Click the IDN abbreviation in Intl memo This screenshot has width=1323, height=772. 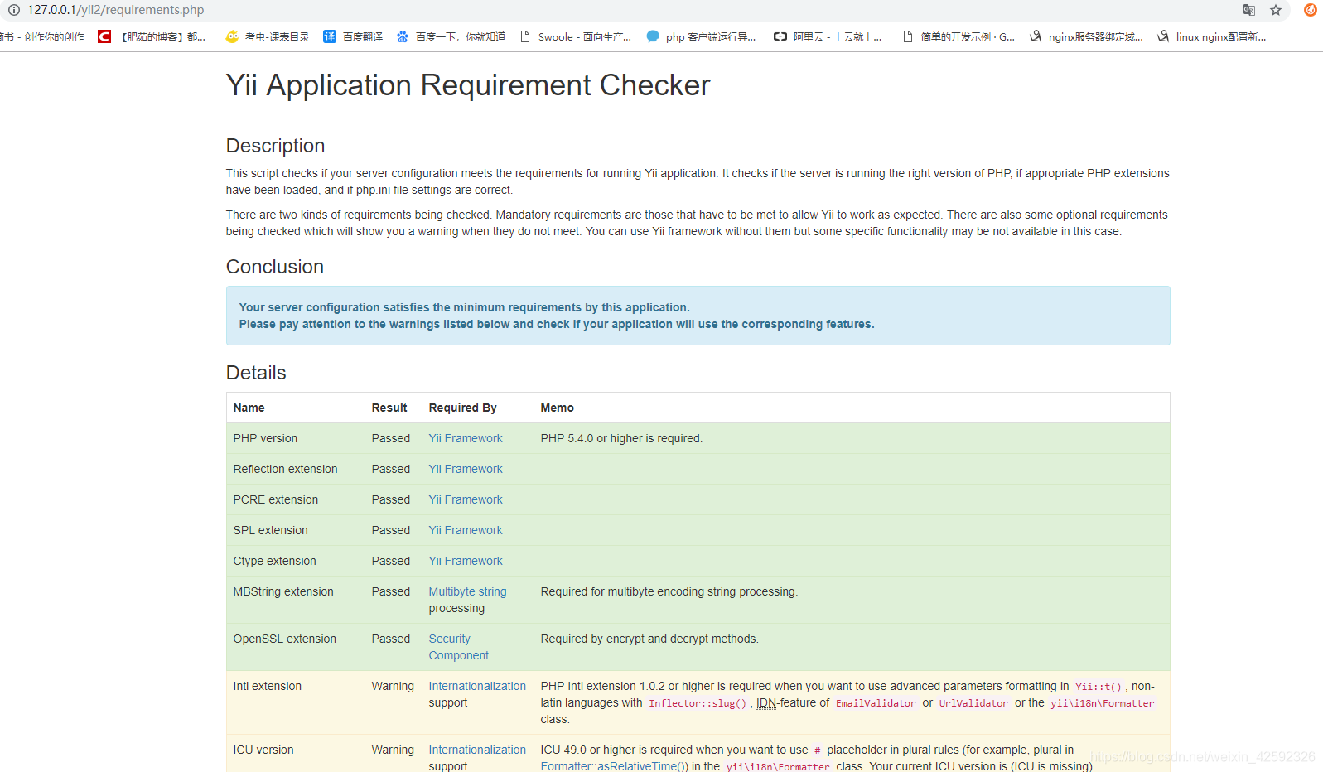766,702
